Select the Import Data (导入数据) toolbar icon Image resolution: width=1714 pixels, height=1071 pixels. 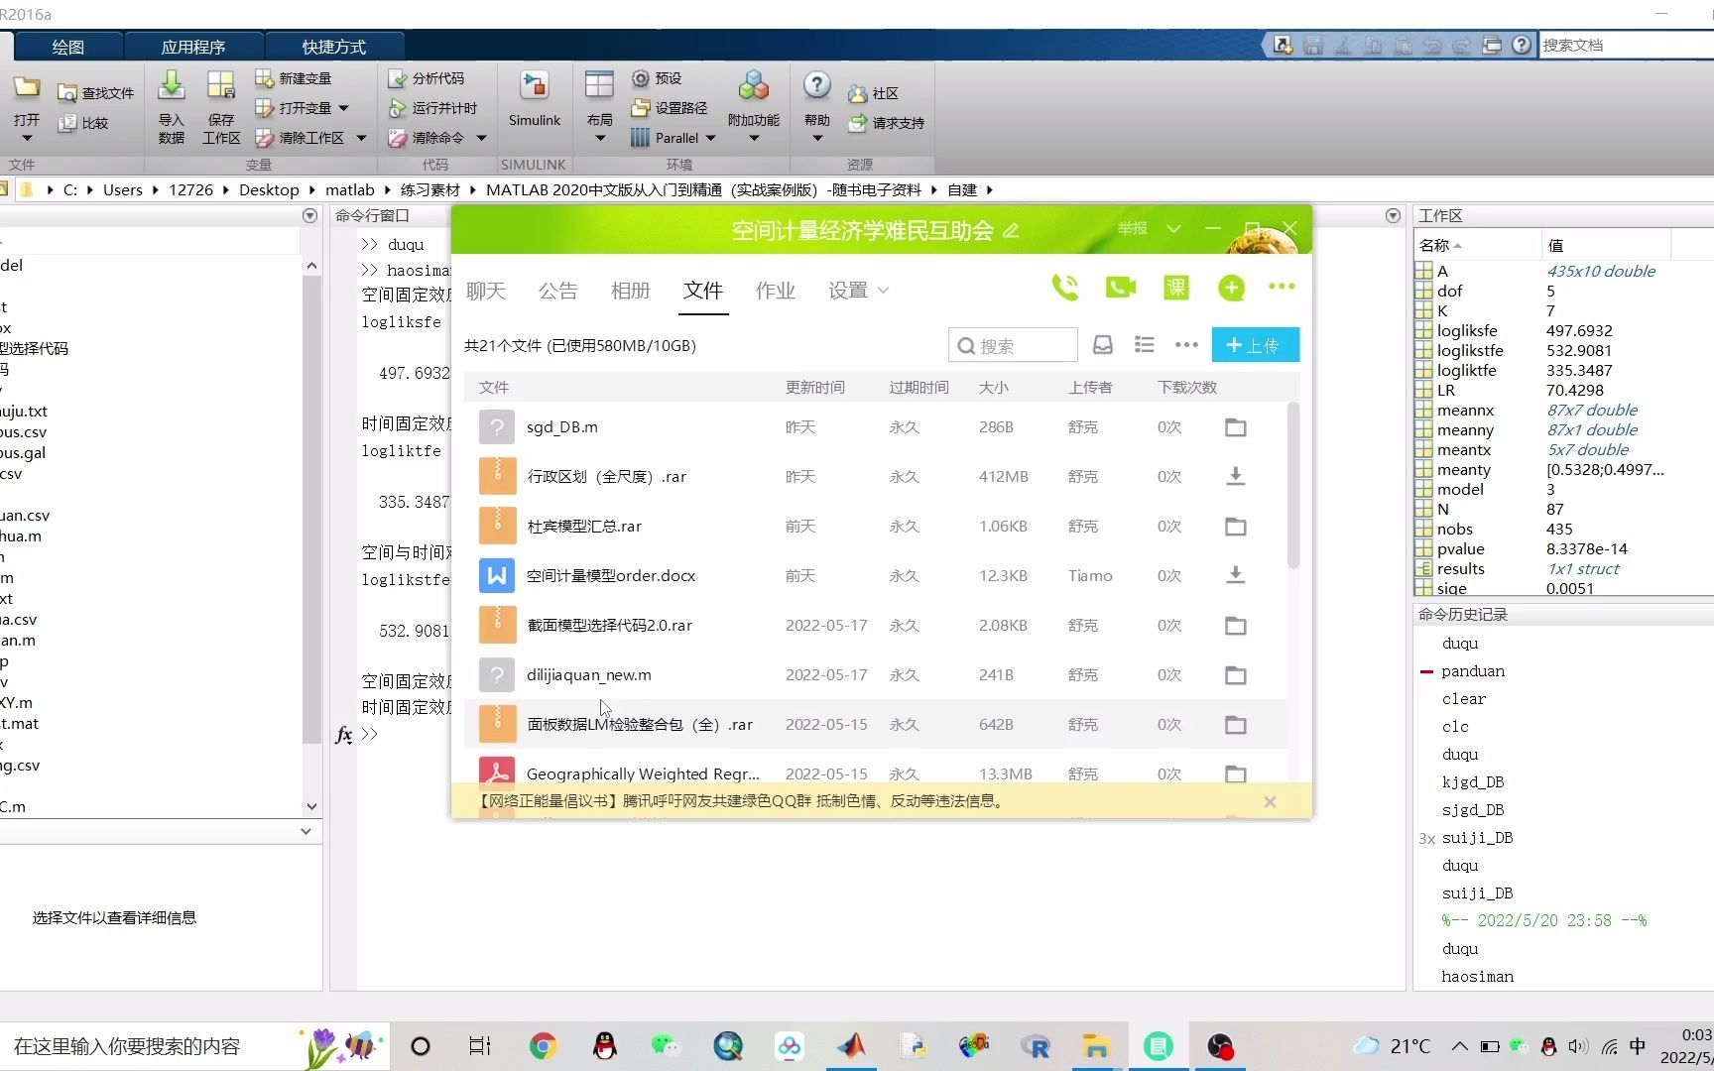(x=171, y=106)
